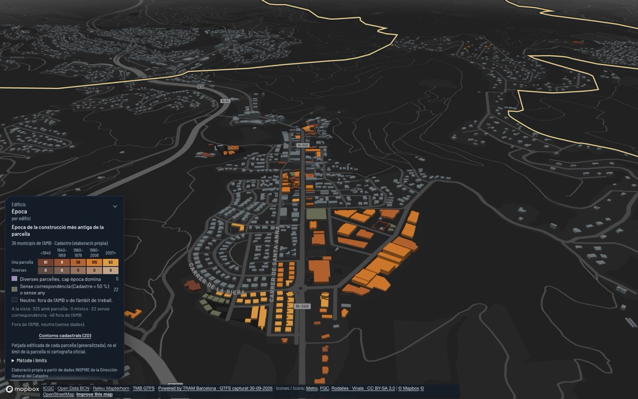The image size is (638, 399).
Task: Click the olive Sense correspondència swatch
Action: coord(14,289)
